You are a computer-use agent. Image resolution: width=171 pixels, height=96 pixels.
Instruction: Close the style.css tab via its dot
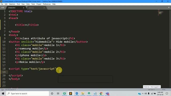pyautogui.click(x=44, y=8)
